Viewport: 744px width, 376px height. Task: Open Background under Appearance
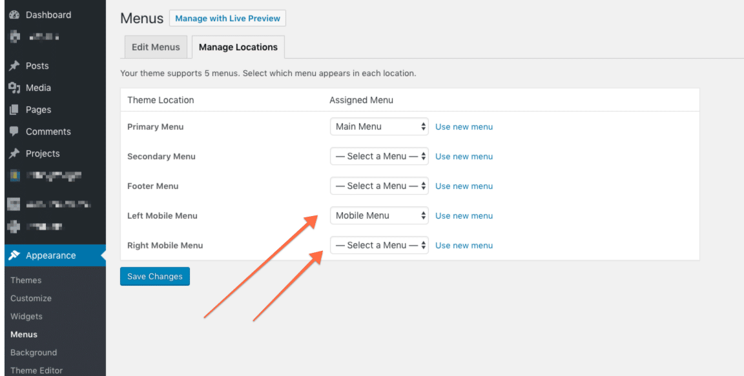coord(34,352)
